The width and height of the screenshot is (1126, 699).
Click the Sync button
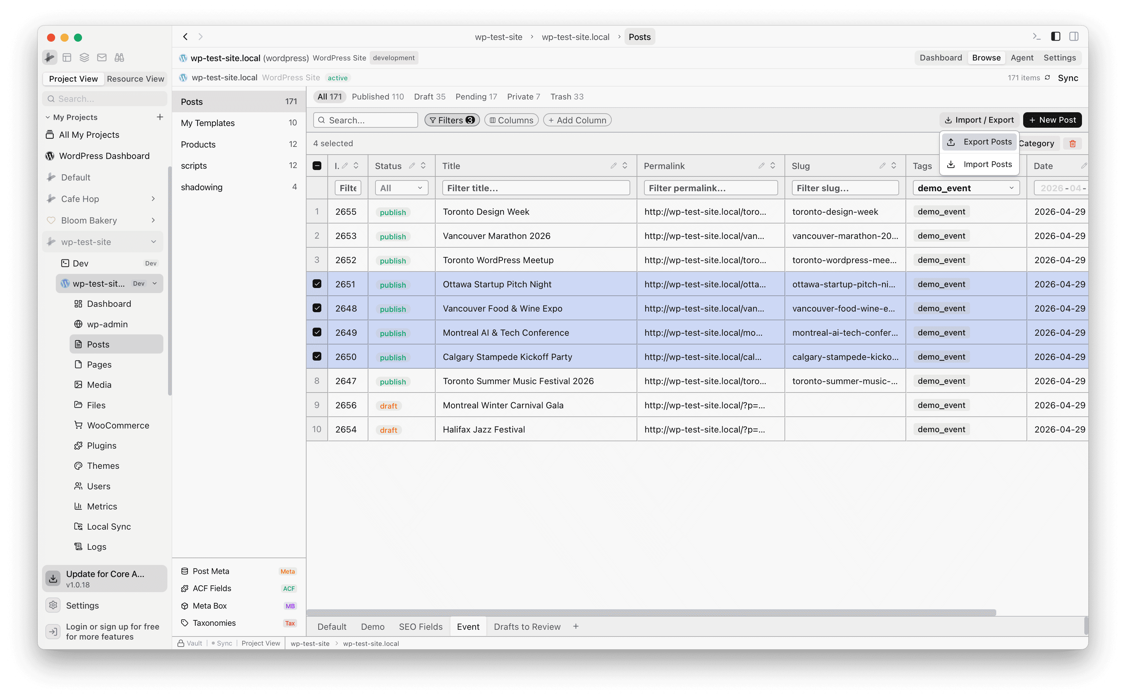pos(1068,78)
